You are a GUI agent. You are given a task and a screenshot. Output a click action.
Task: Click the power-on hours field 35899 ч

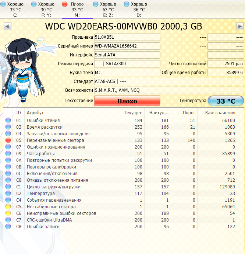pos(226,73)
